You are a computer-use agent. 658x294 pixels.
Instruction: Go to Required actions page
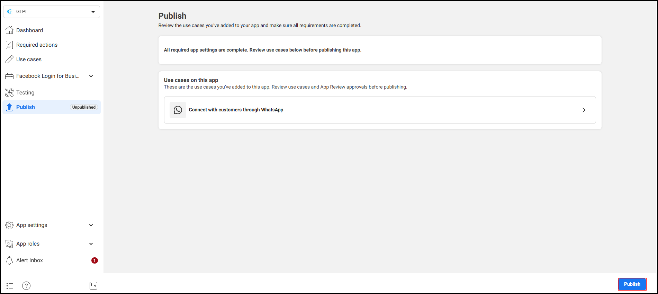tap(37, 45)
